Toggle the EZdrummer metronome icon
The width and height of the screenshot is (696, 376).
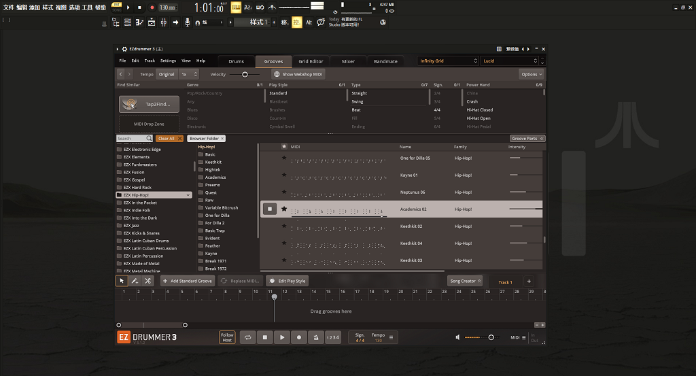point(315,337)
